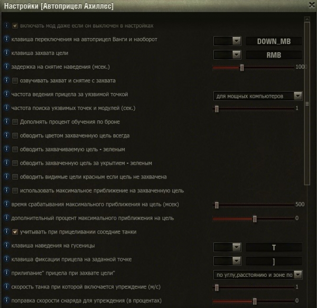317x308 pixels.
Task: Open info for 'использовать максимальное приближение на захваченную цель'
Action: point(6,190)
